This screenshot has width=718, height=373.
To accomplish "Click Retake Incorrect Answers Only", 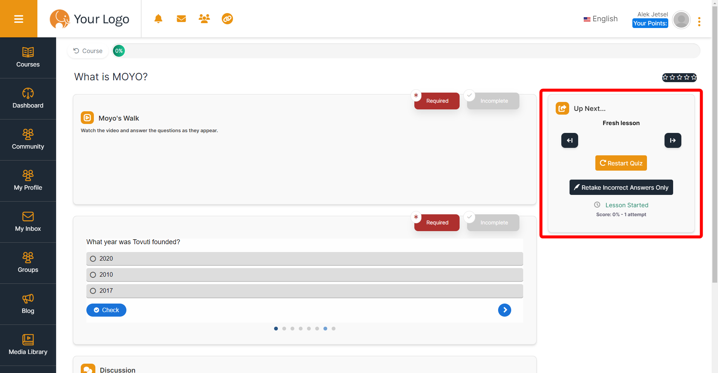I will click(621, 187).
